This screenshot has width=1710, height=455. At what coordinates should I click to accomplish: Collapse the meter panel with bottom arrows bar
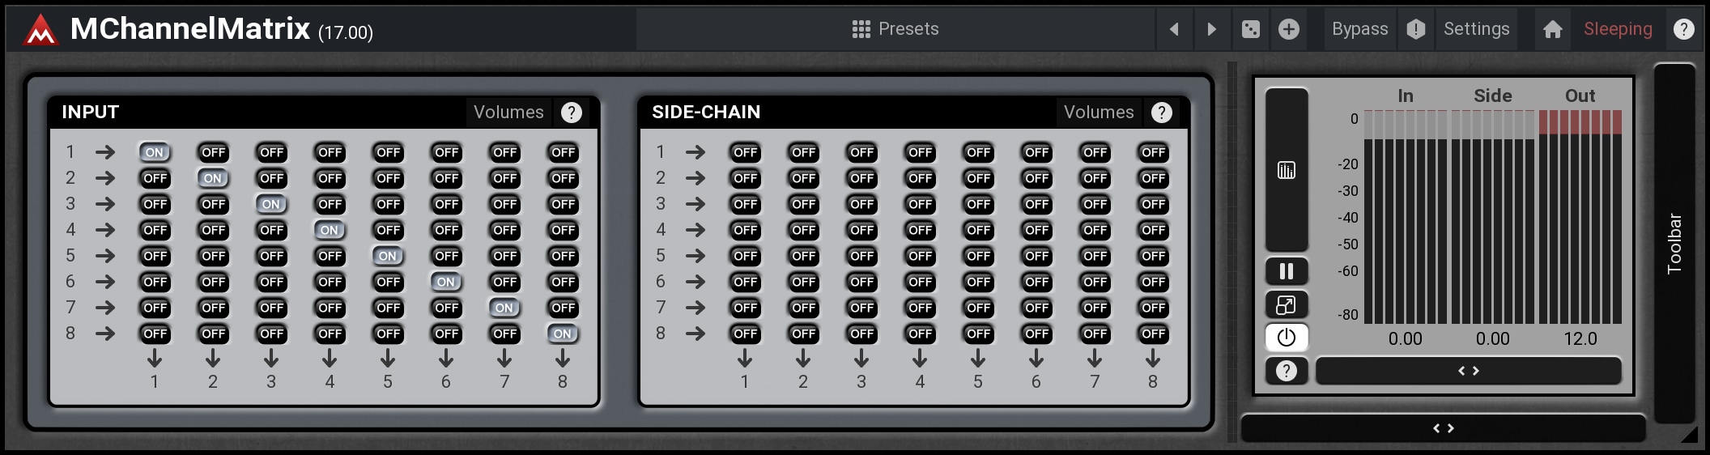click(x=1444, y=428)
